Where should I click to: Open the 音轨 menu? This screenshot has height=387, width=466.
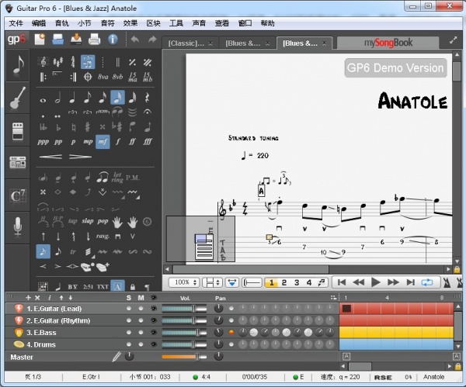point(62,23)
